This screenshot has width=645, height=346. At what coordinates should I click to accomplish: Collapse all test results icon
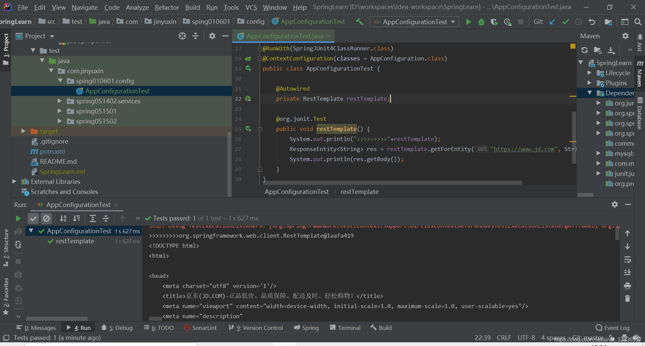106,218
